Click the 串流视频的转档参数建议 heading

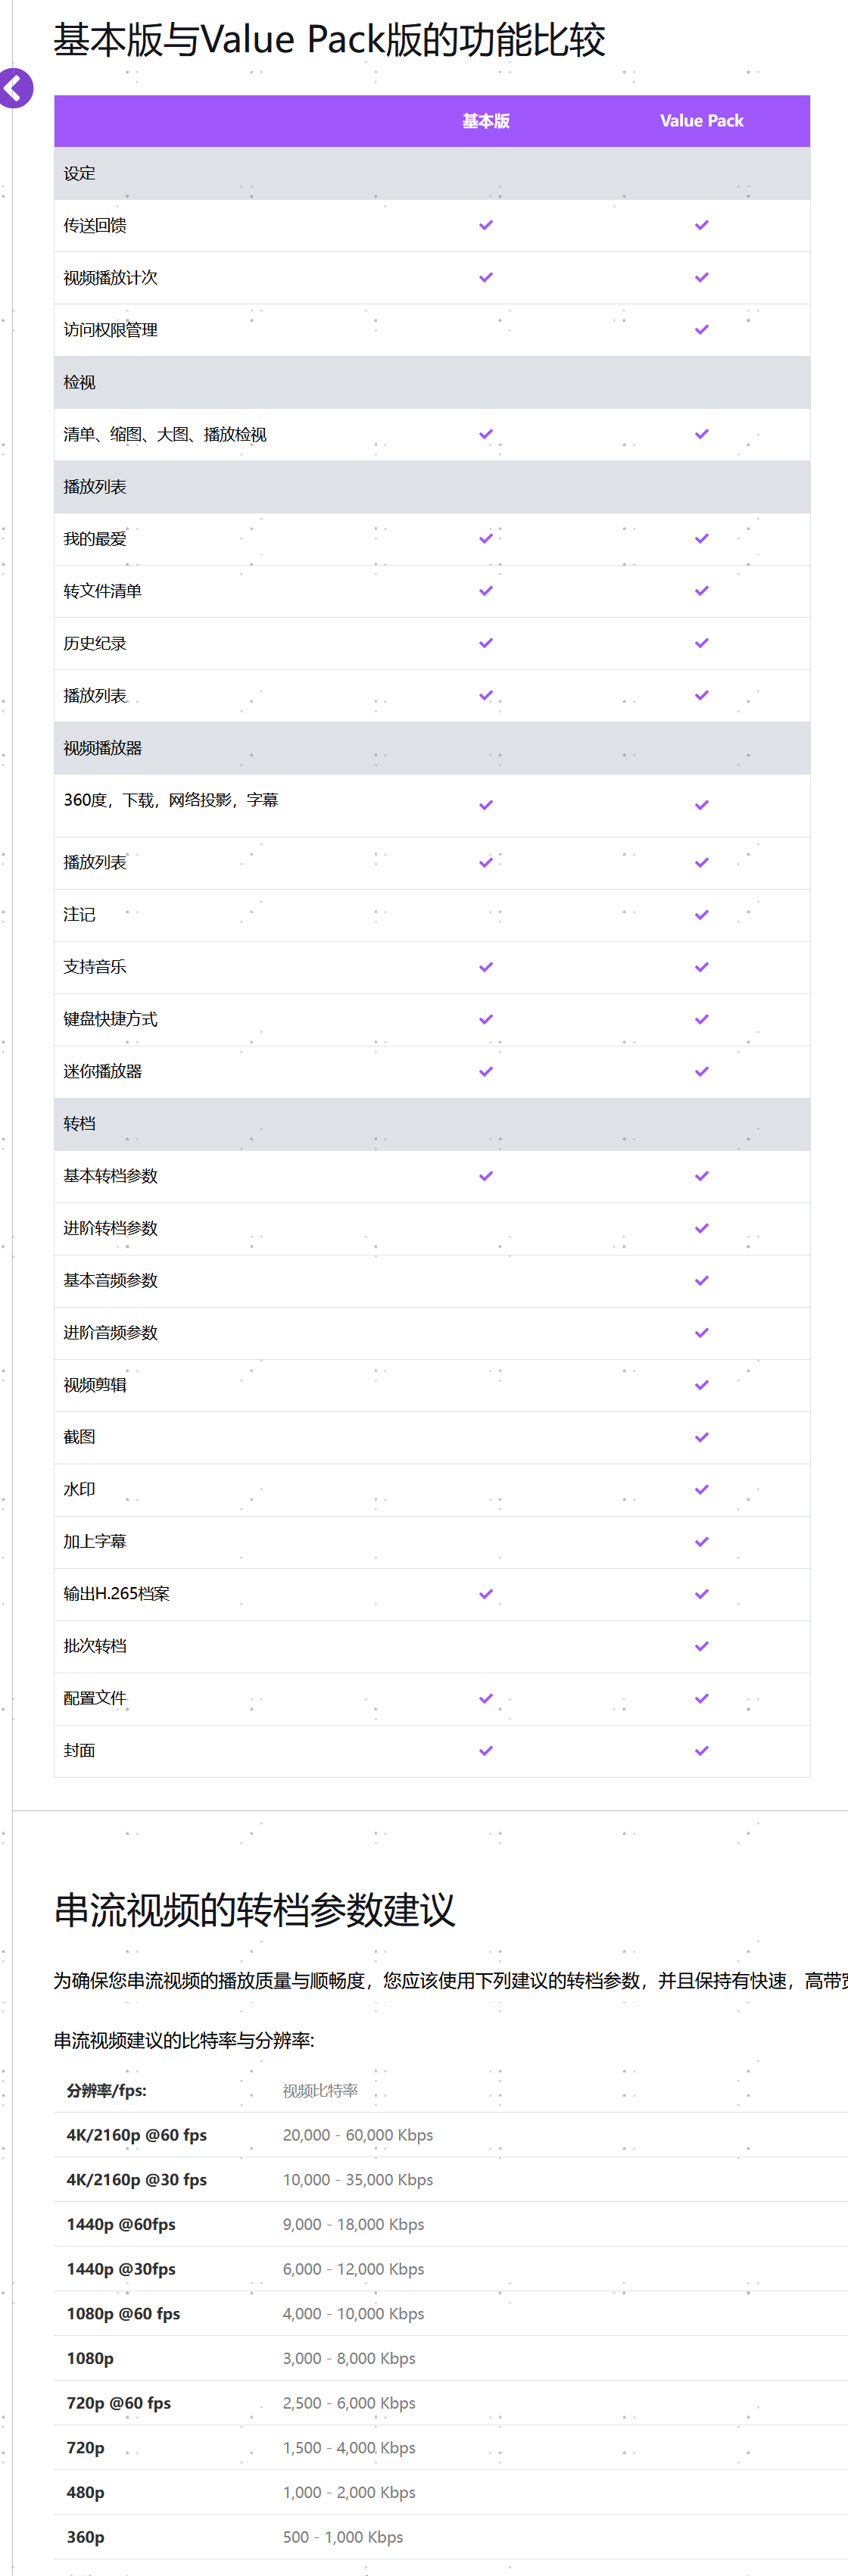click(x=254, y=1909)
